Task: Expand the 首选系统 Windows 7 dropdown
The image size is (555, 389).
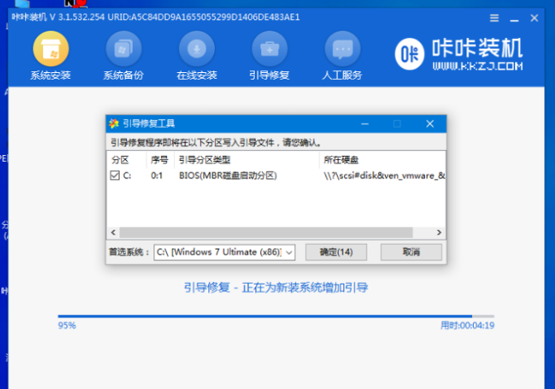Action: click(288, 251)
